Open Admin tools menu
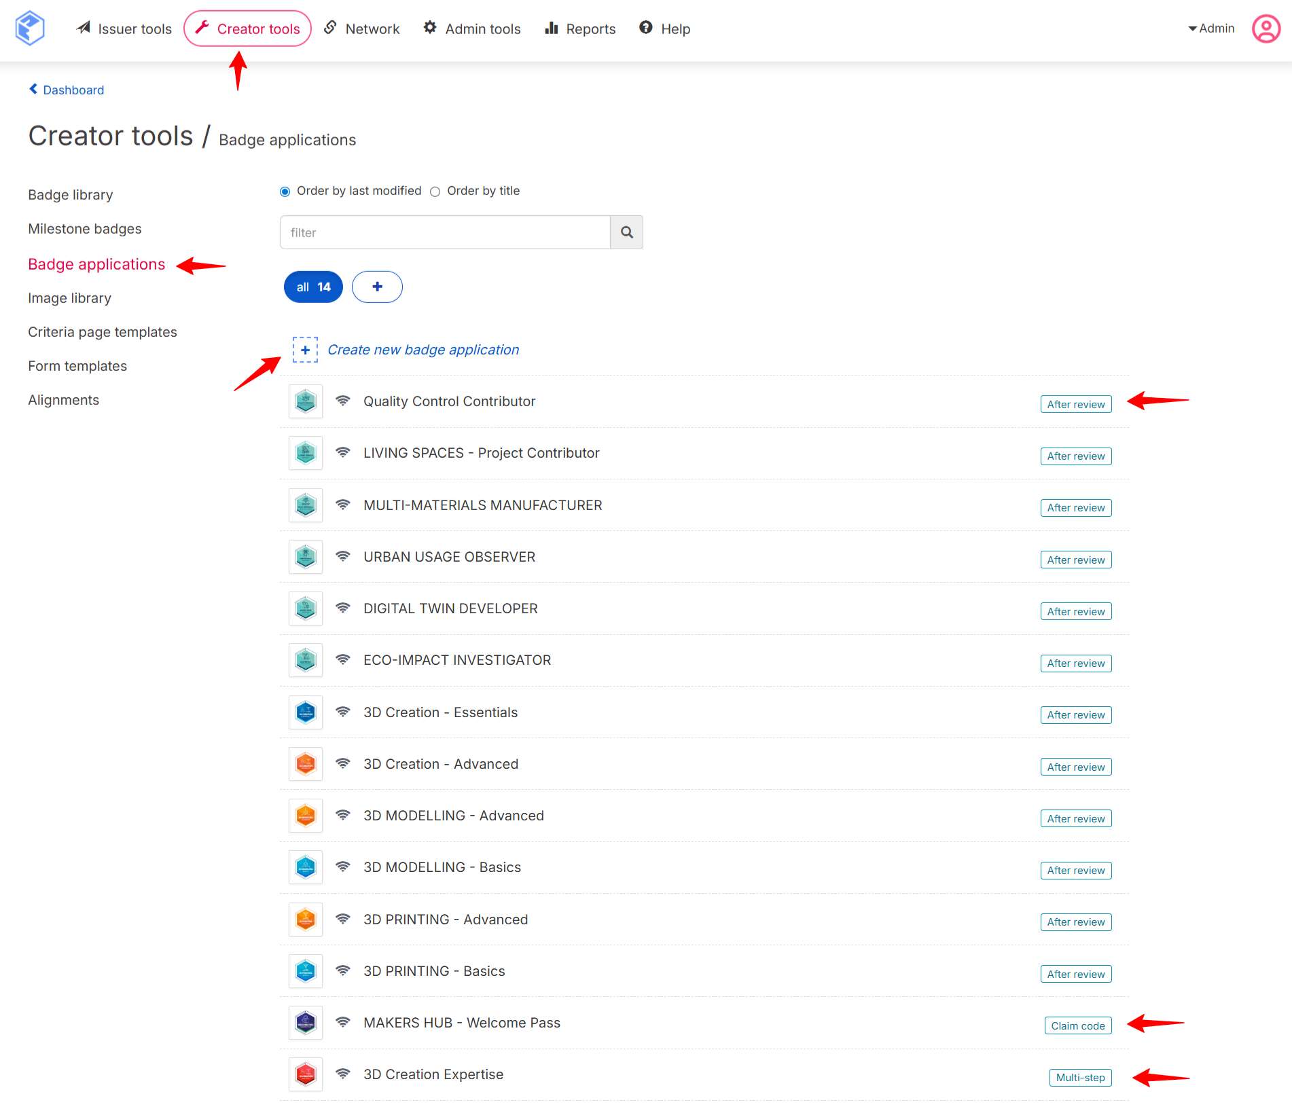 click(472, 29)
